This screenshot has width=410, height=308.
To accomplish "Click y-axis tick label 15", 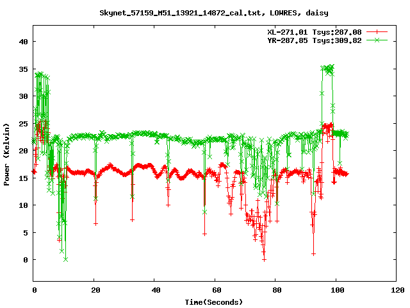I will [23, 178].
